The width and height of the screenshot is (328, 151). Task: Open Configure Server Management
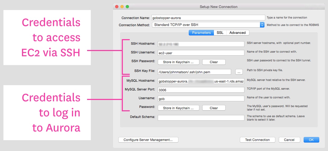148,140
